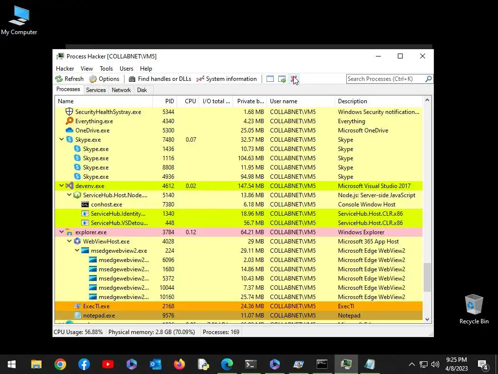Image resolution: width=498 pixels, height=374 pixels.
Task: Click the SecurityHealthSystray.exe shield icon
Action: 69,112
